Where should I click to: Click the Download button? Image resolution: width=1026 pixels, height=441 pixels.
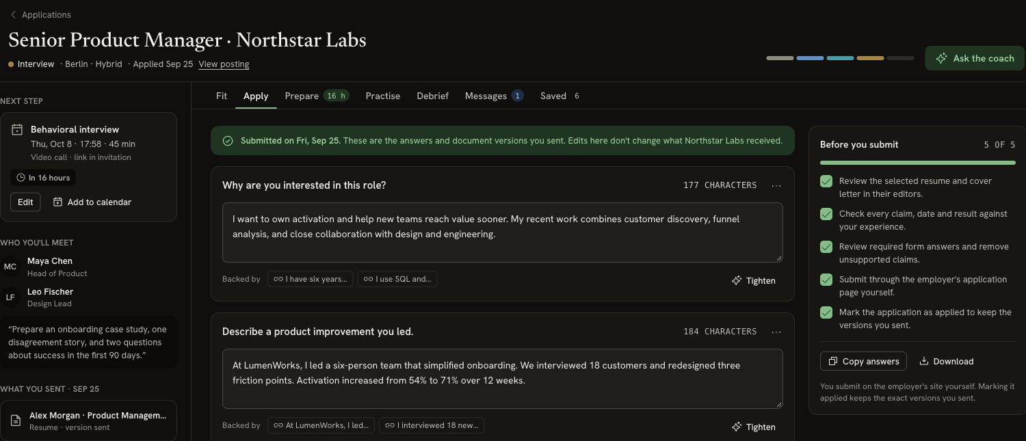tap(946, 361)
